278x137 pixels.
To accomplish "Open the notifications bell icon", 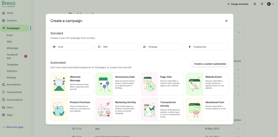I will [x=262, y=4].
